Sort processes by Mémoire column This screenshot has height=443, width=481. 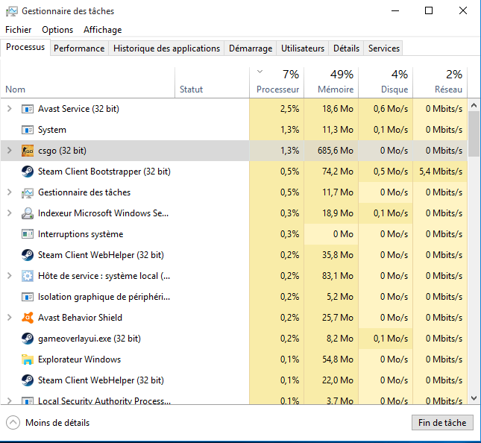tap(330, 82)
